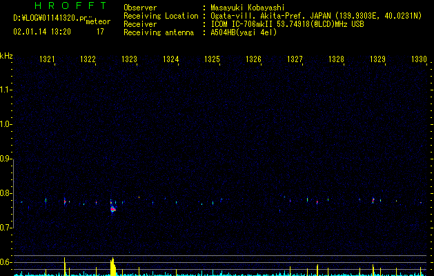Image resolution: width=434 pixels, height=276 pixels.
Task: Click the 1.0 kHz frequency axis label
Action: click(6, 124)
